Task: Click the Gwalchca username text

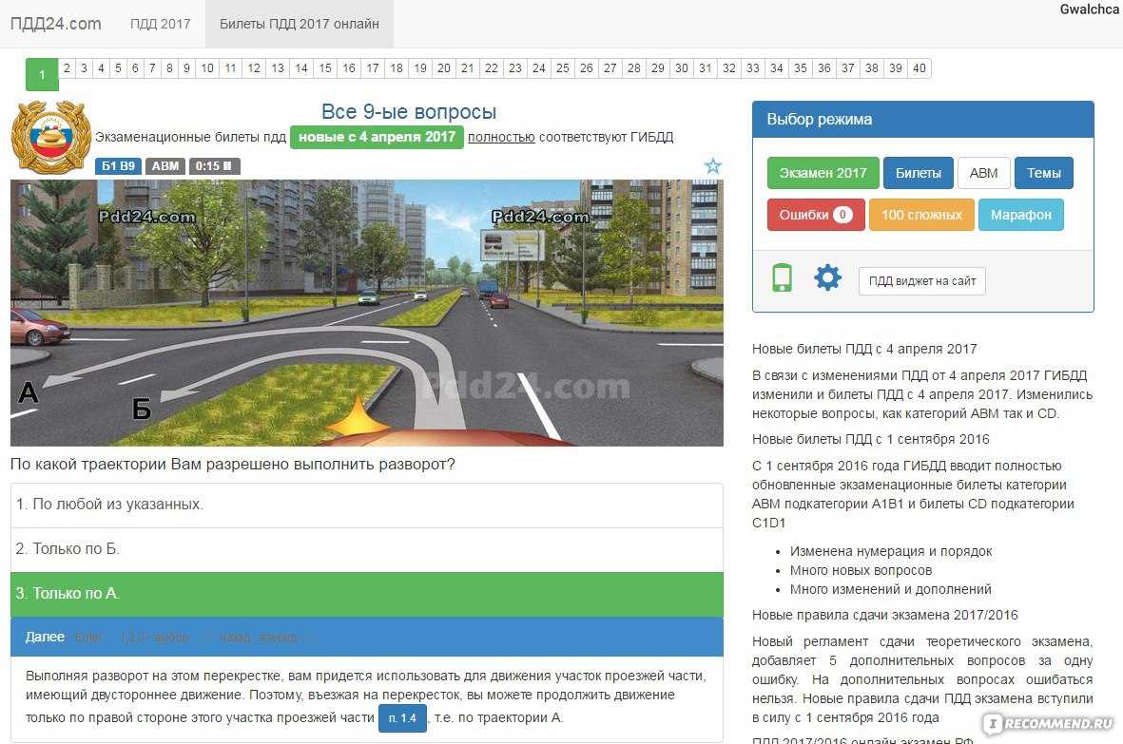Action: click(x=1089, y=10)
